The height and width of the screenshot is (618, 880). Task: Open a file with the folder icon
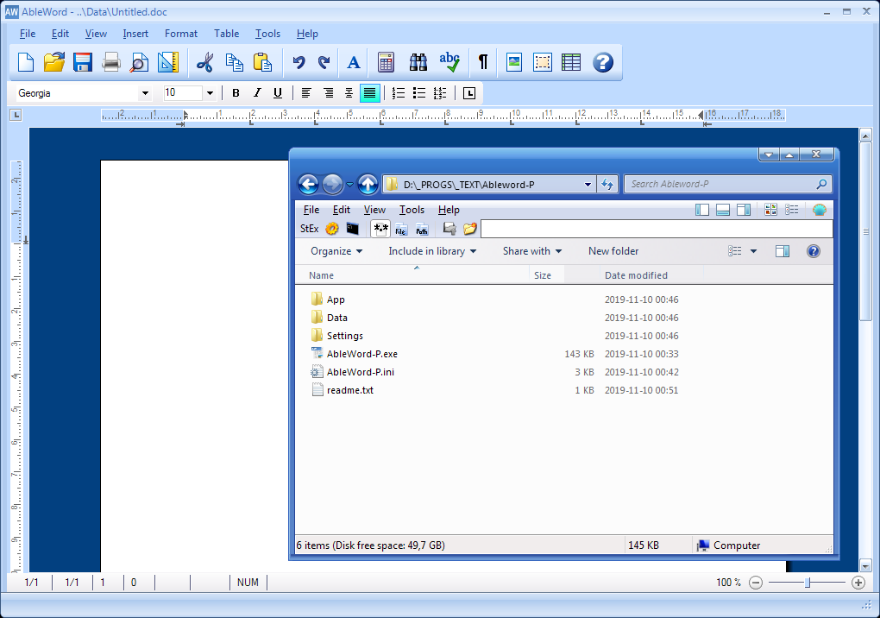pos(54,62)
